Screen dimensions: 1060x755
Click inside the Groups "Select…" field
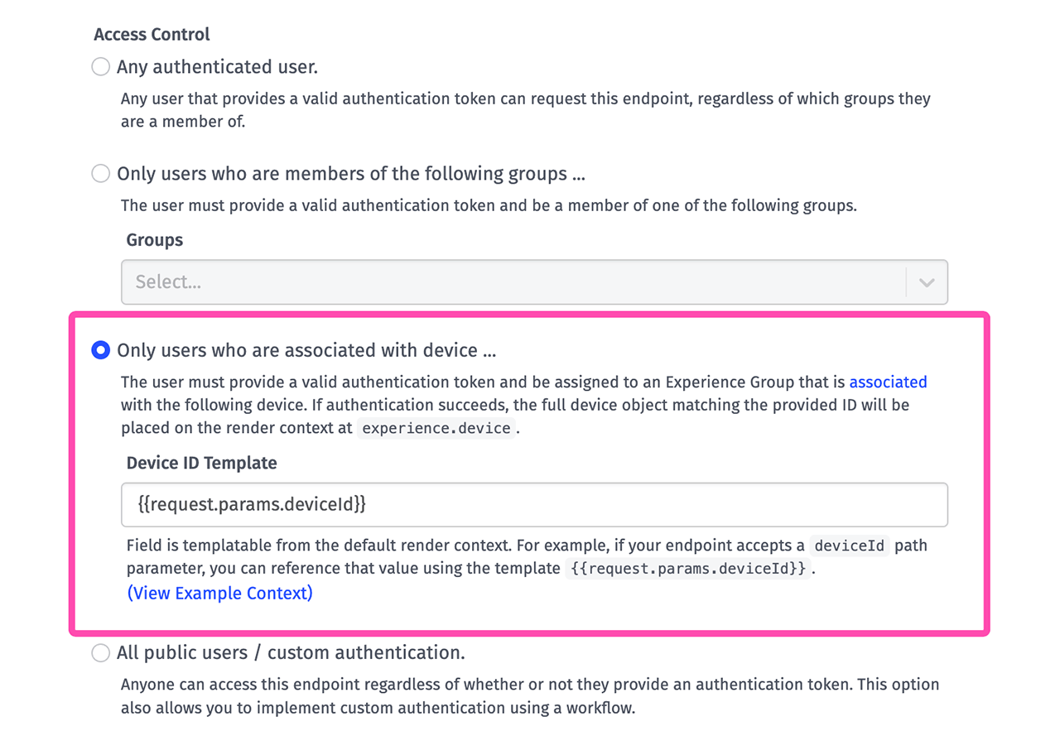pos(331,281)
